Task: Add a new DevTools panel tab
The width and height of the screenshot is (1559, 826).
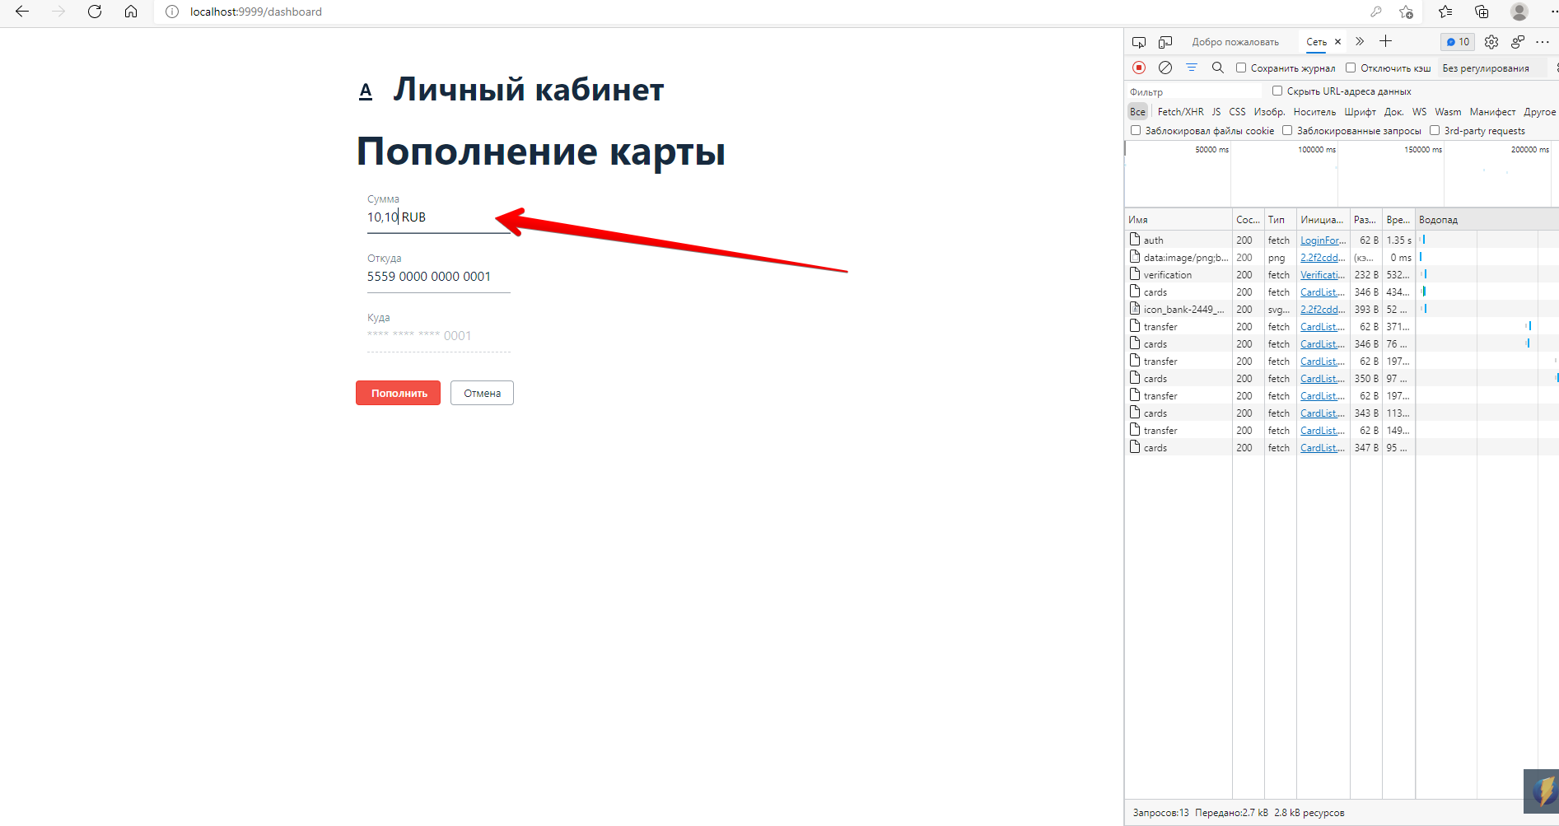Action: 1385,40
